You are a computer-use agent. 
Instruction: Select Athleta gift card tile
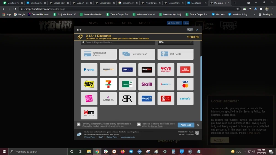(108, 99)
